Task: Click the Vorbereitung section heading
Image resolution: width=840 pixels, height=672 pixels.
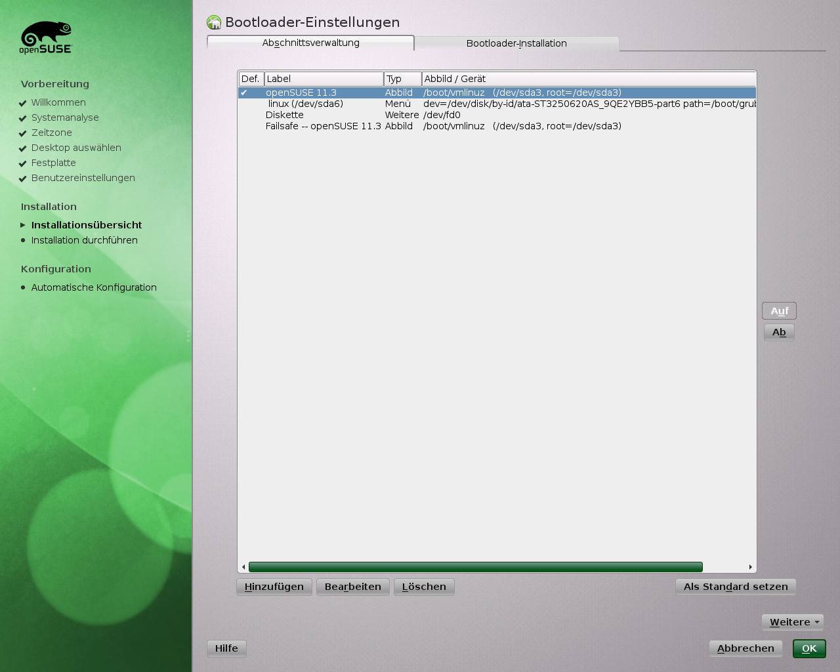Action: pos(55,84)
